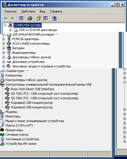The height and width of the screenshot is (159, 127).
Task: Expand the Видеоадаптеры node
Action: tap(3, 53)
